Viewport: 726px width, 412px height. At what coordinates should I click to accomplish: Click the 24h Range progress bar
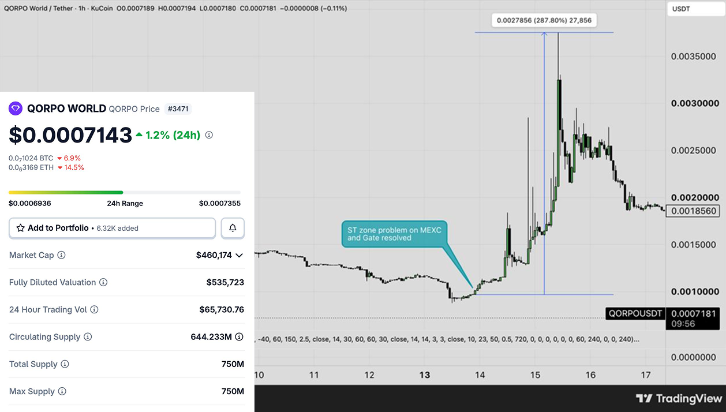[x=125, y=192]
